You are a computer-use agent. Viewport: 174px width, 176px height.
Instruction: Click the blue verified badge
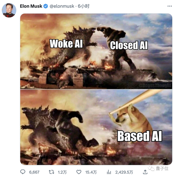[x=46, y=6]
